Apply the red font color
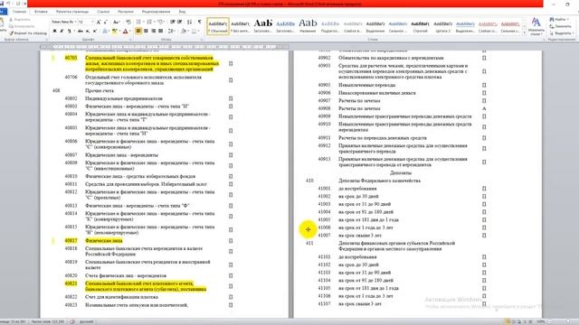The height and width of the screenshot is (325, 579). click(125, 32)
